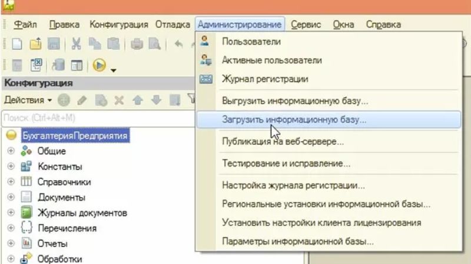Image resolution: width=471 pixels, height=264 pixels.
Task: Expand the Константы tree node
Action: coord(11,166)
